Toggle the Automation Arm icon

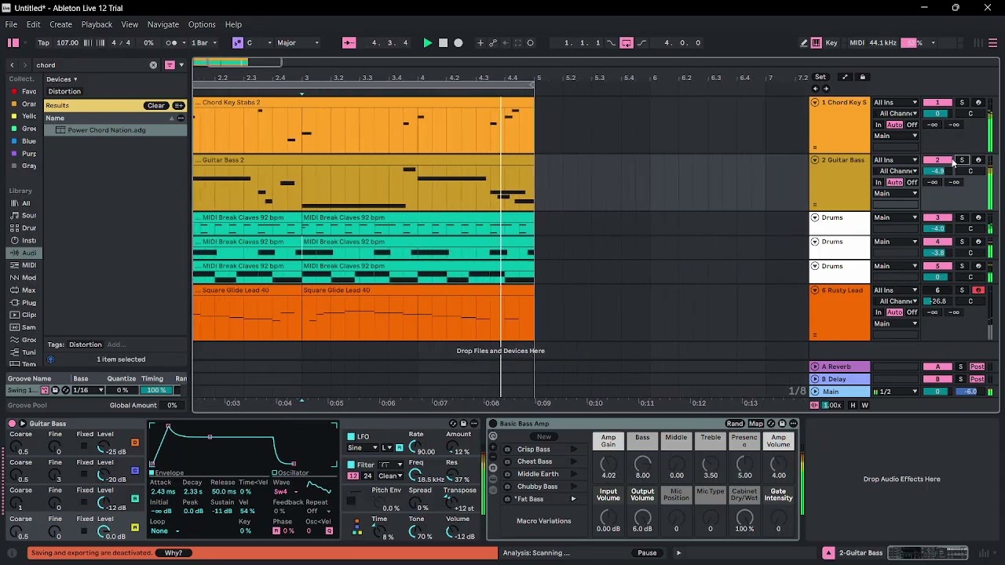click(x=493, y=43)
